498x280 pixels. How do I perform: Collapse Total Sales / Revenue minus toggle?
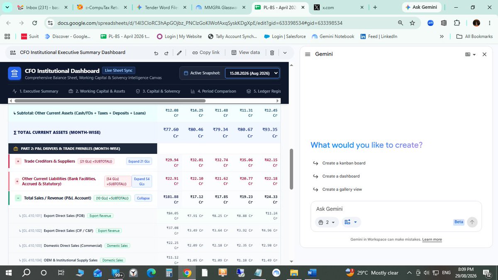pos(18,198)
